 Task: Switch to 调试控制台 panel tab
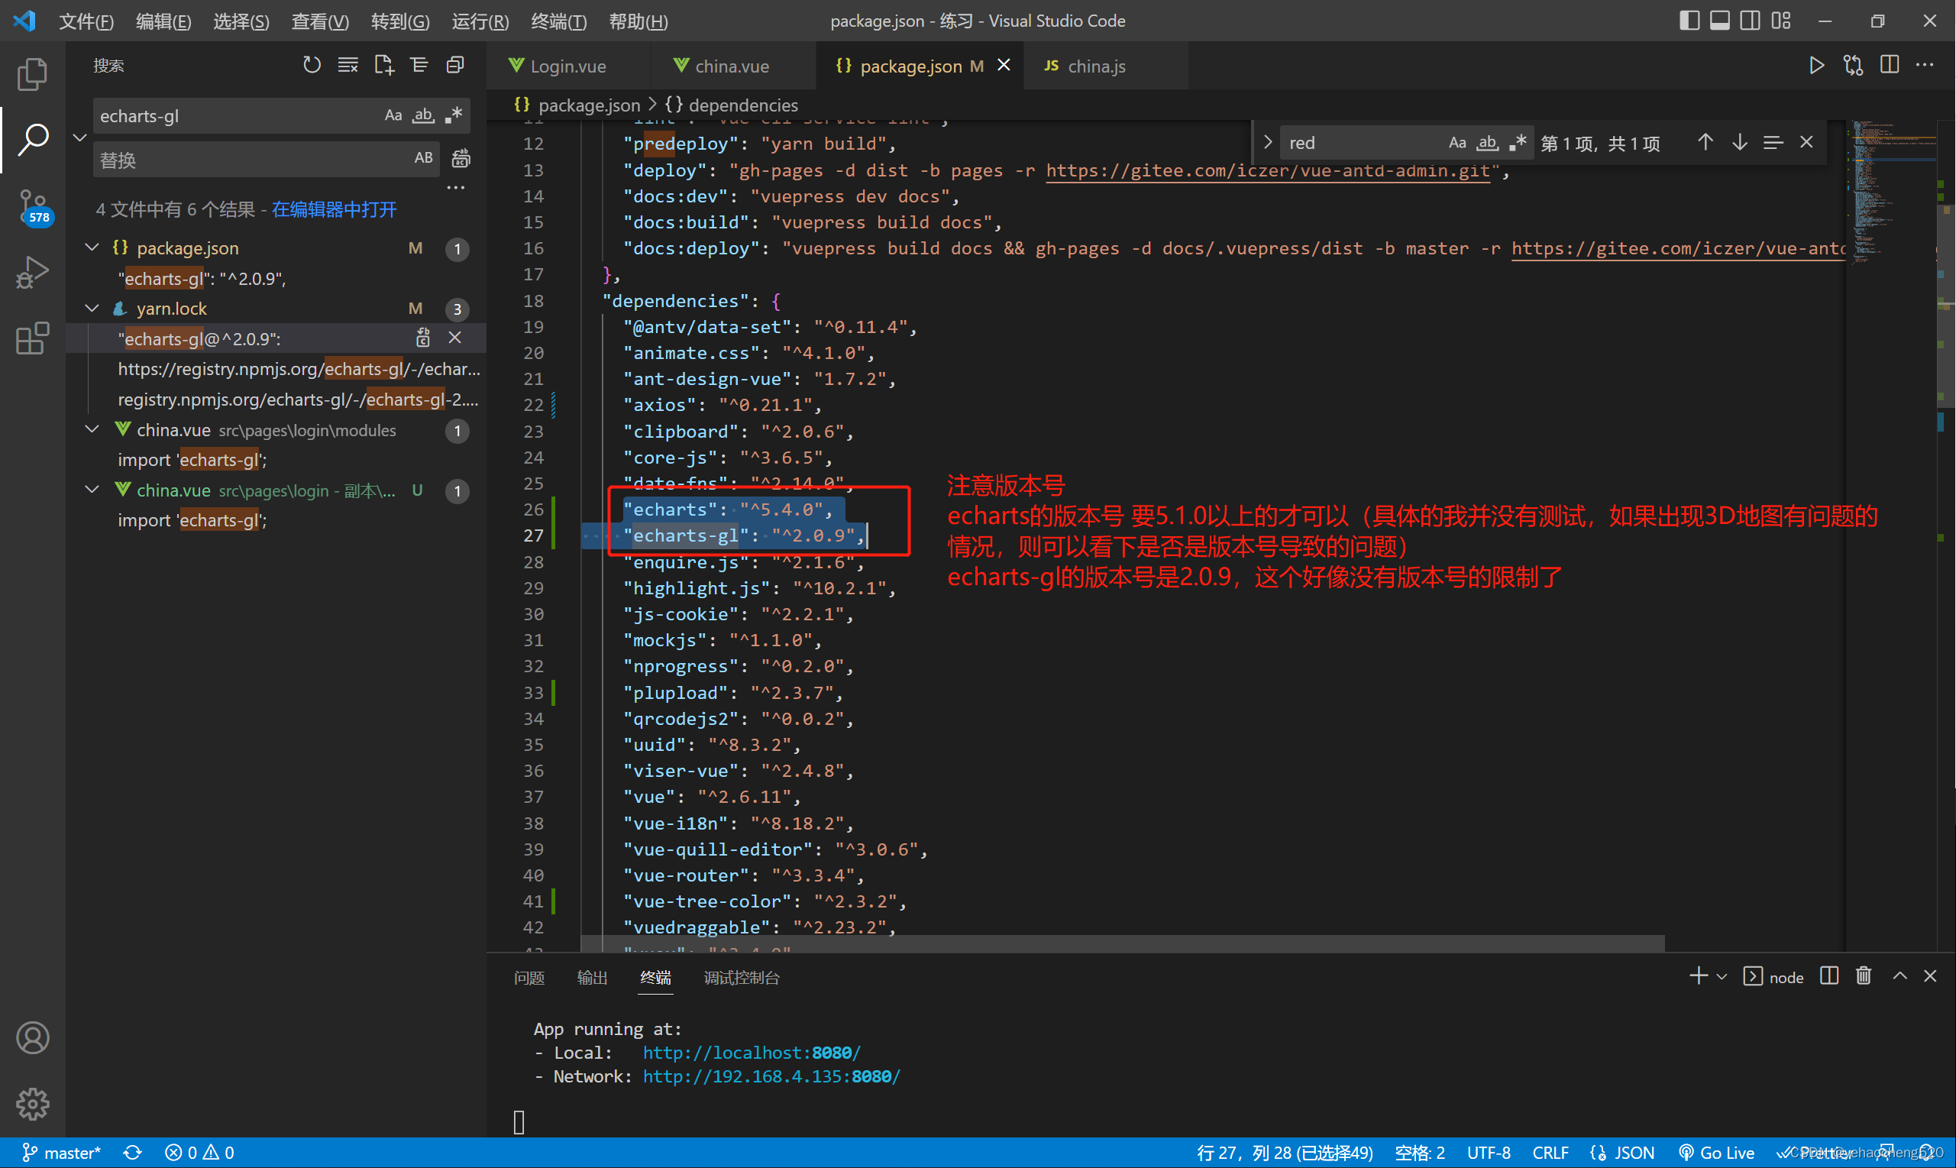tap(741, 978)
